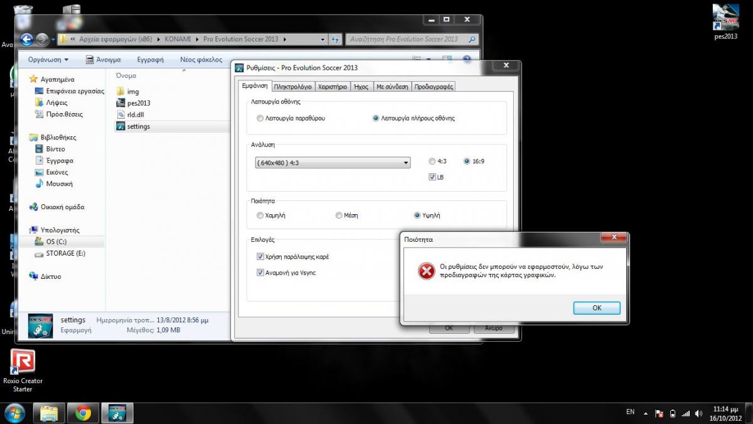Click the Action Center flag tray icon
This screenshot has height=424, width=753.
click(660, 413)
